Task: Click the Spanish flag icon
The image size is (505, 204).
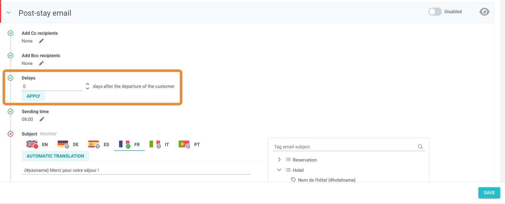Action: (94, 144)
